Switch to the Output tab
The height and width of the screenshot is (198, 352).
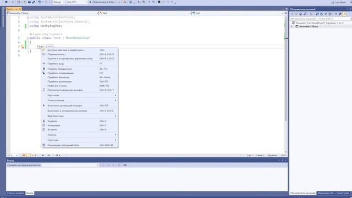[30, 193]
